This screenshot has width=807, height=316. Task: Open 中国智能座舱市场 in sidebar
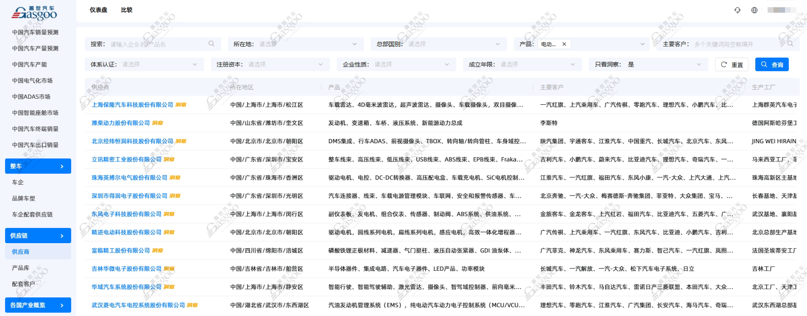(x=35, y=113)
